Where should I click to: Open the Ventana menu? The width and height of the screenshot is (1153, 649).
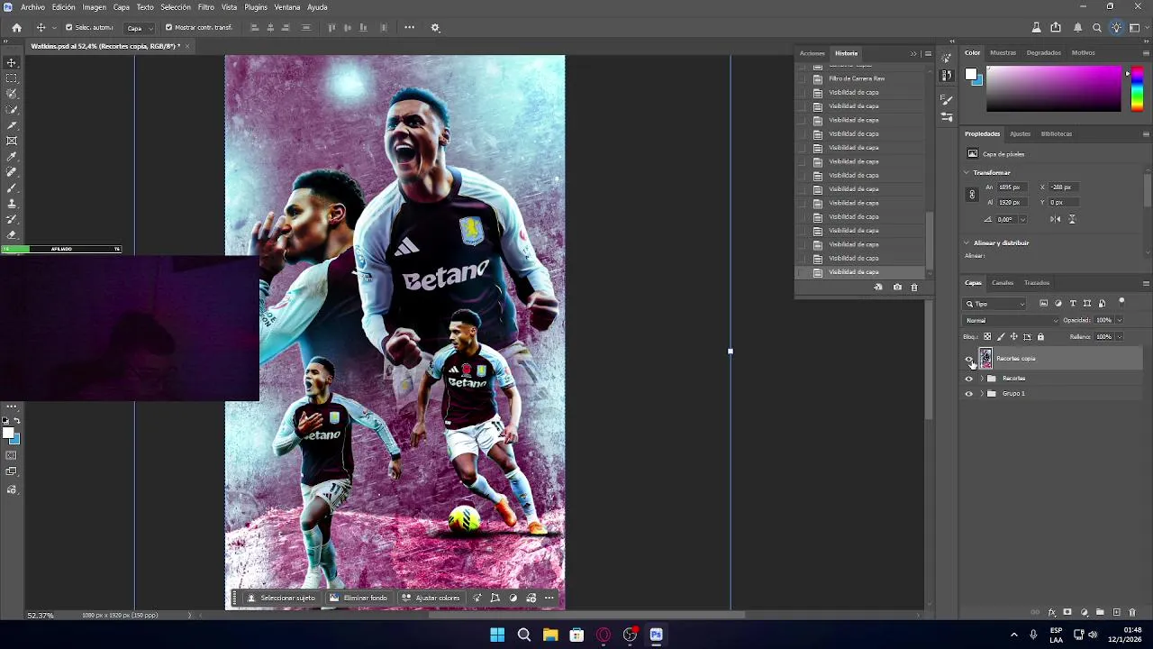tap(287, 7)
